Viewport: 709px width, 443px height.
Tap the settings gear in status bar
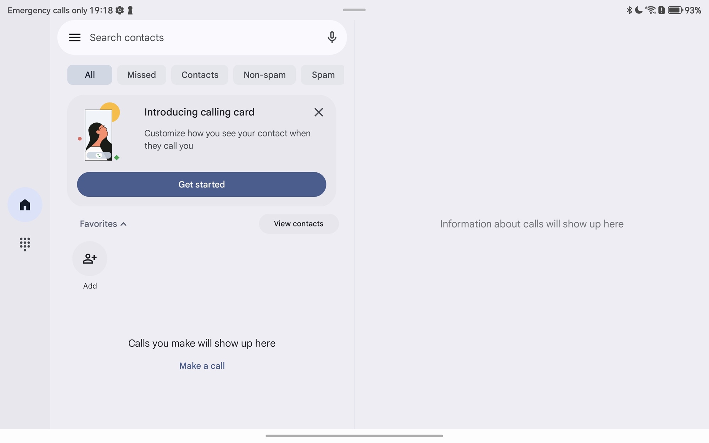point(120,10)
